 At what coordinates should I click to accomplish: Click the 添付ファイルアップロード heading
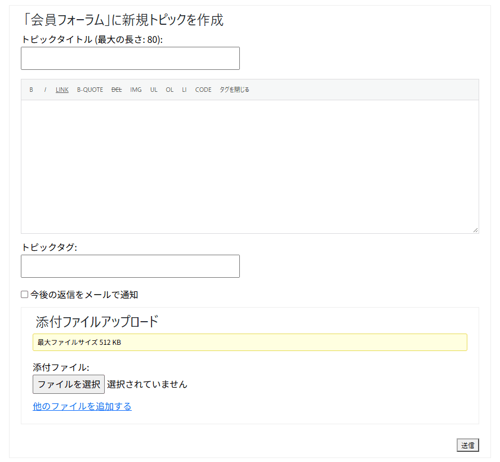click(97, 322)
